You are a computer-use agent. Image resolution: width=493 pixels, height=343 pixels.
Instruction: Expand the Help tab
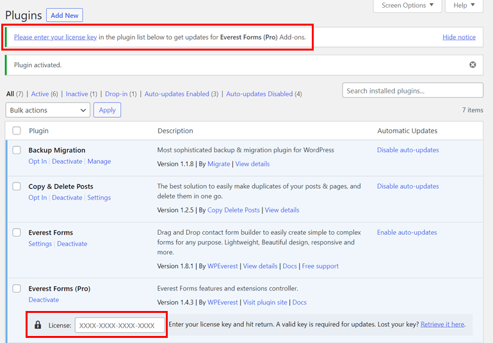pos(464,5)
